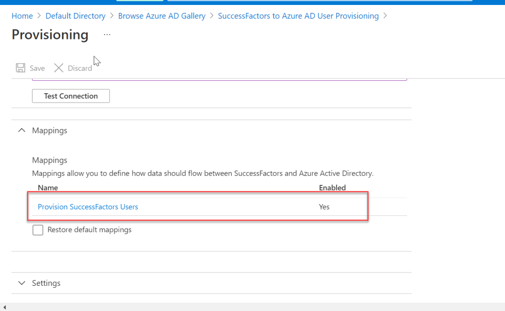Click the Mappings description sentence

click(203, 173)
